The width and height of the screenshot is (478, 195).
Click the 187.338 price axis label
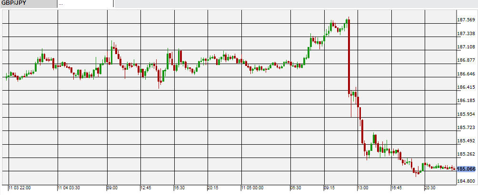point(466,34)
